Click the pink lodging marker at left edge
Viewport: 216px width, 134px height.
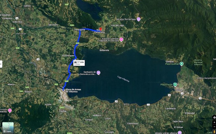click(10, 111)
